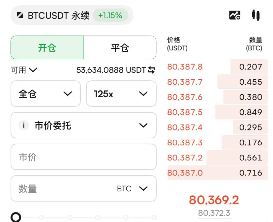The width and height of the screenshot is (273, 222).
Task: Click the 市价 price field
Action: click(x=83, y=157)
